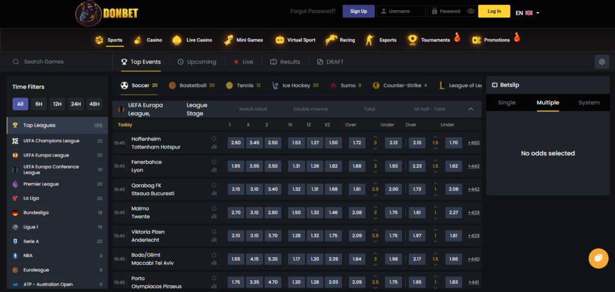The image size is (615, 292).
Task: Click the Forgot Password link
Action: click(x=313, y=11)
